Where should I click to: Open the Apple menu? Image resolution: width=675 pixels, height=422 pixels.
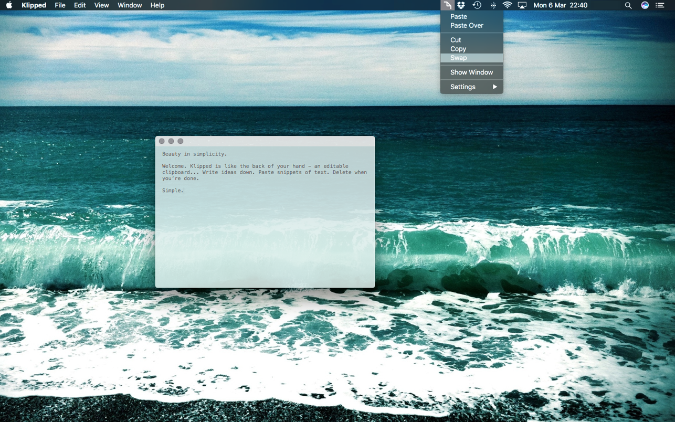pyautogui.click(x=9, y=5)
